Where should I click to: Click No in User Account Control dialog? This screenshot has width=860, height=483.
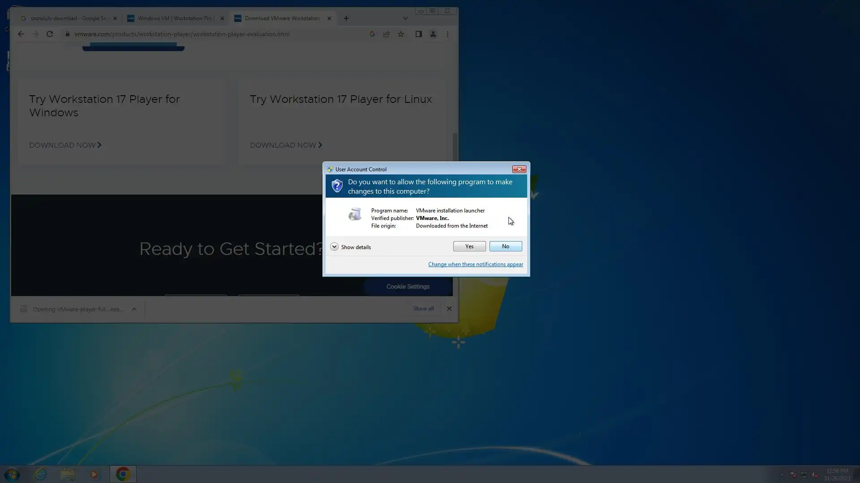click(505, 246)
